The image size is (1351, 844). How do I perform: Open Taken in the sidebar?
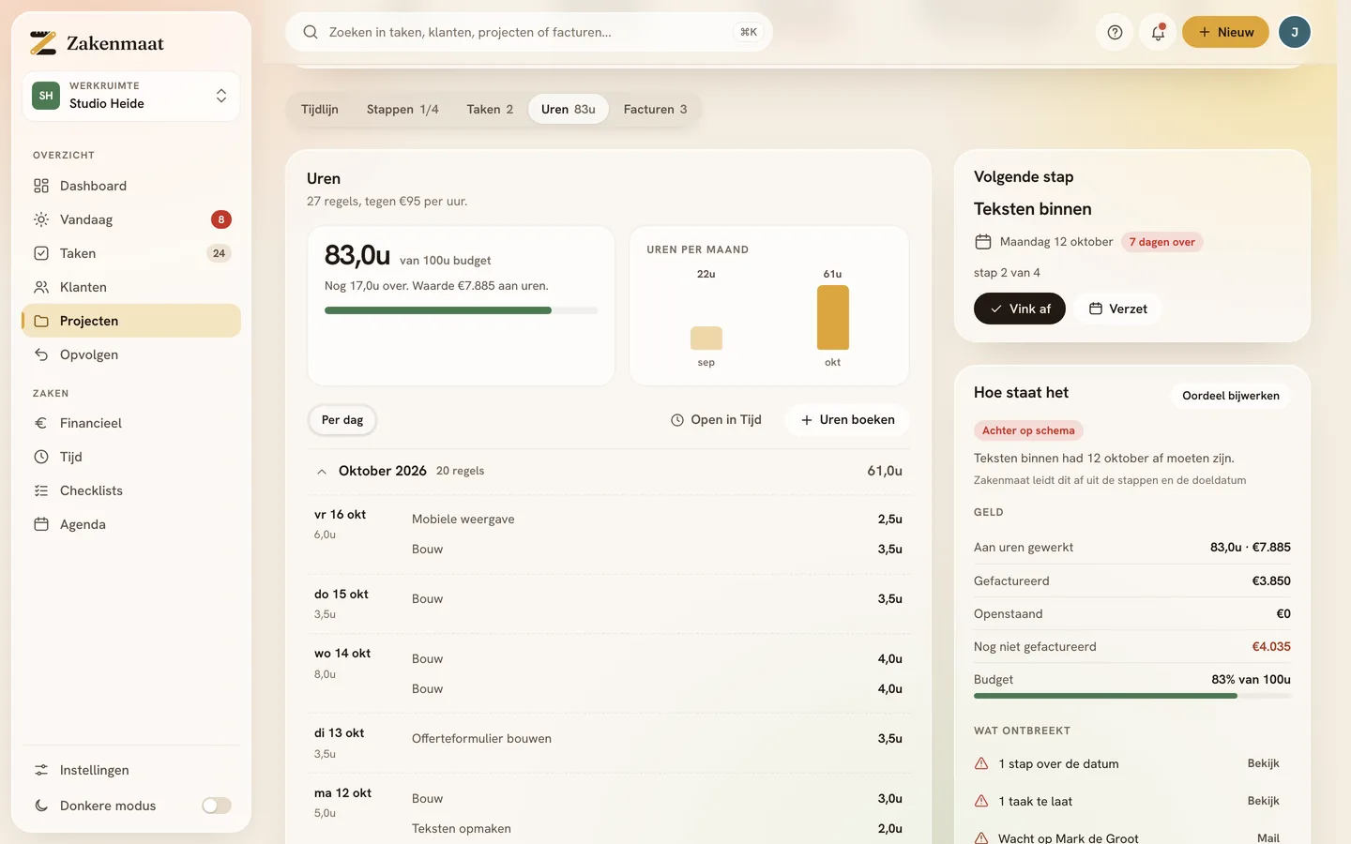click(131, 253)
